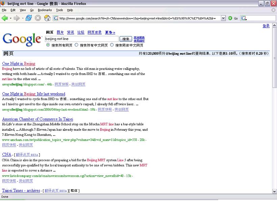Click the vertical scrollbar down arrow
Image resolution: width=277 pixels, height=201 pixels.
[274, 191]
